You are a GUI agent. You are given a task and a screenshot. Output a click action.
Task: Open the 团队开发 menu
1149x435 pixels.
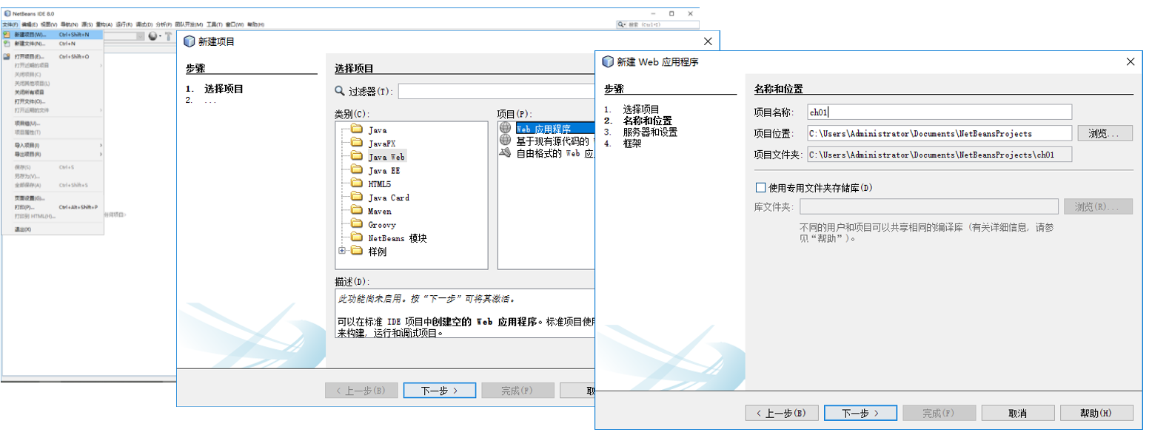pos(190,24)
